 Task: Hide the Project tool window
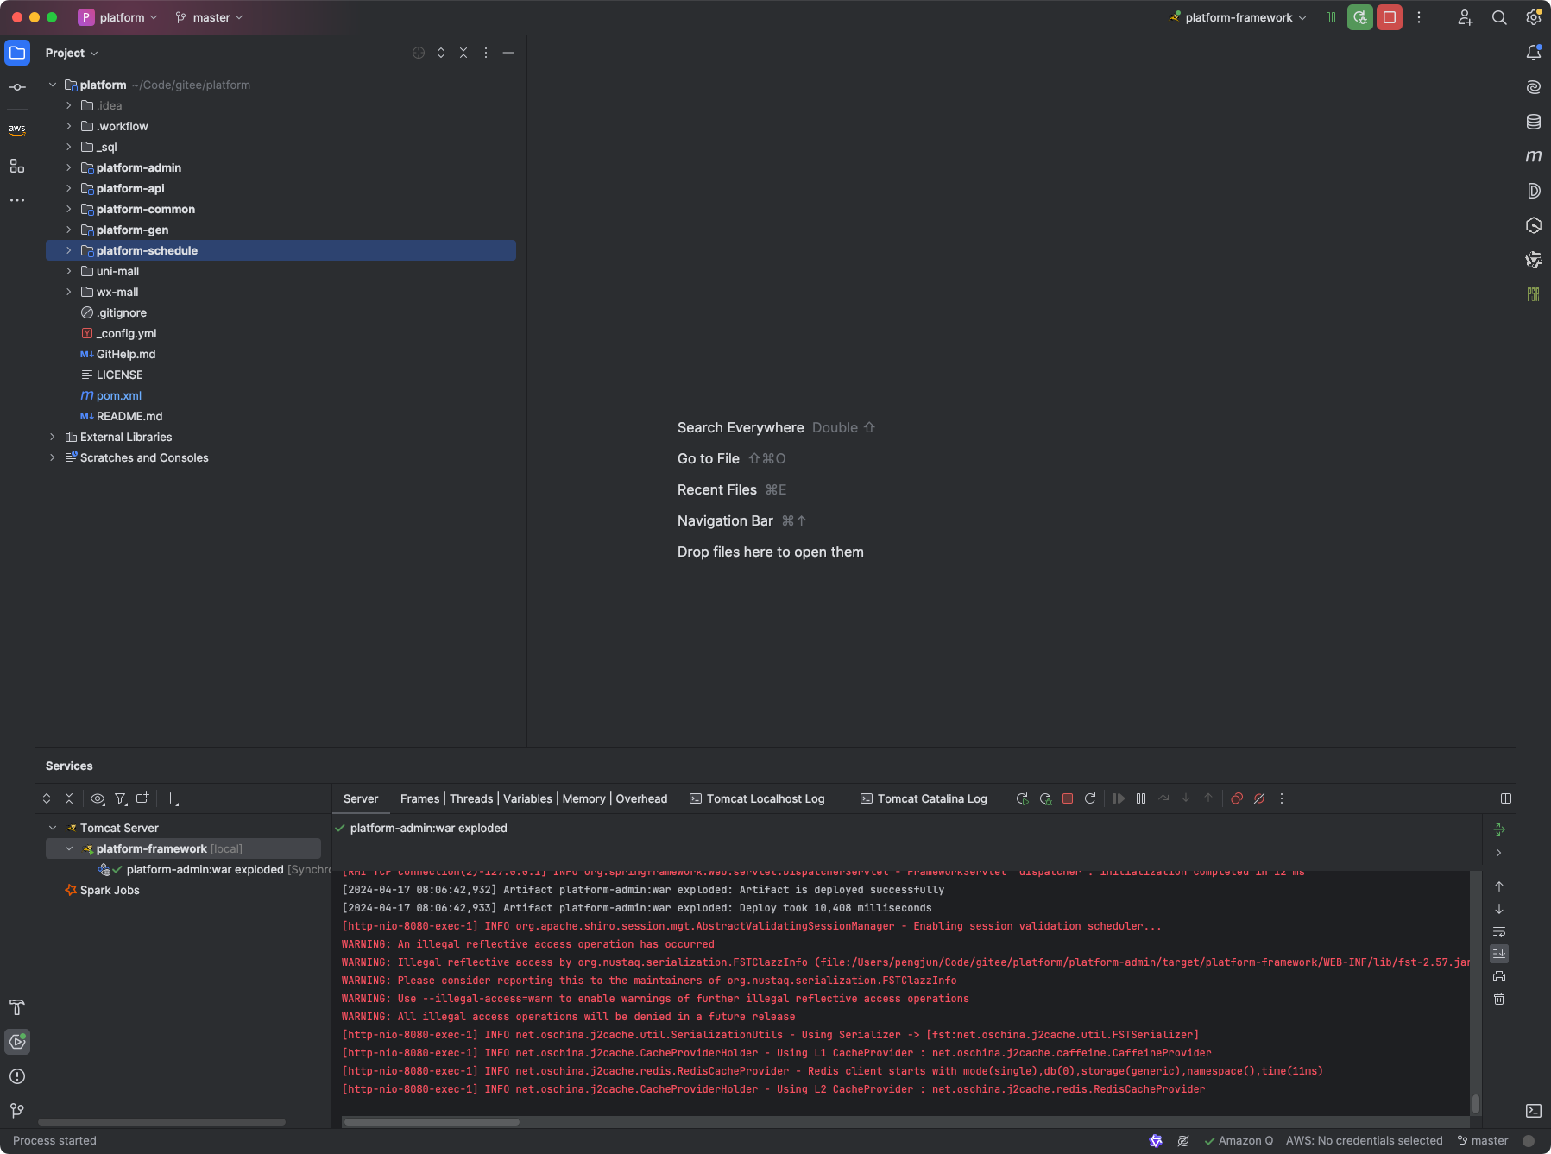tap(508, 53)
